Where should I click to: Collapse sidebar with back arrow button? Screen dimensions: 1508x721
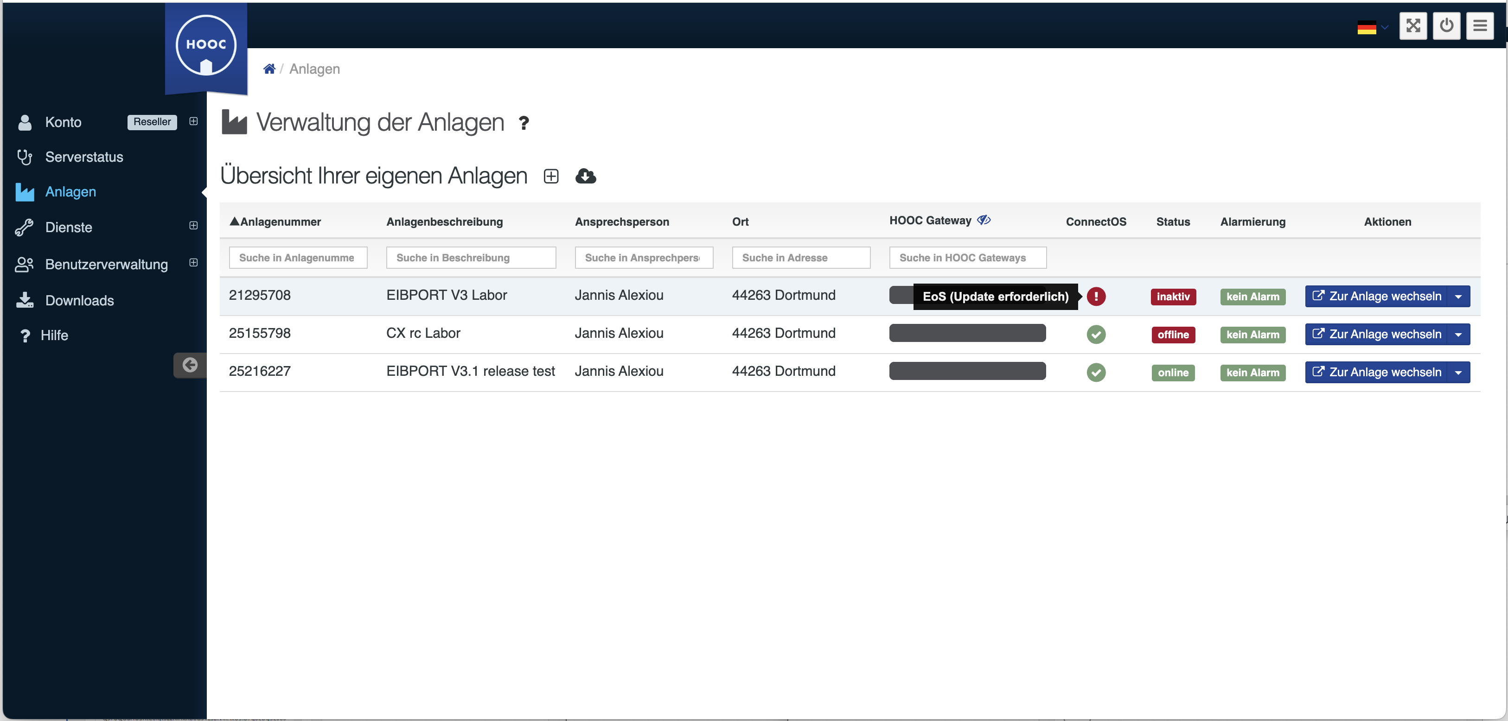(x=190, y=365)
